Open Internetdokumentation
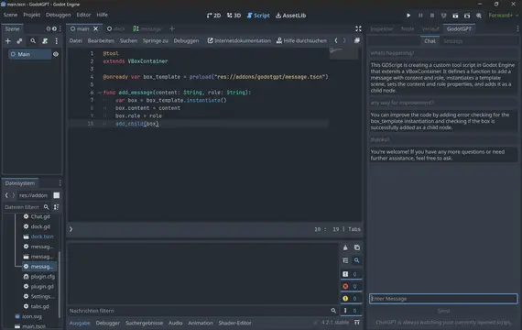 [x=239, y=40]
